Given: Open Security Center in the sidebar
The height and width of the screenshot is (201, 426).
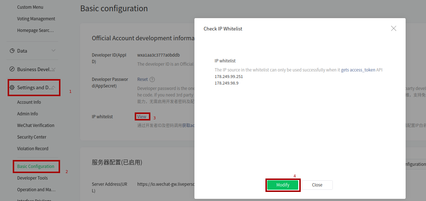Looking at the screenshot, I should pos(32,137).
